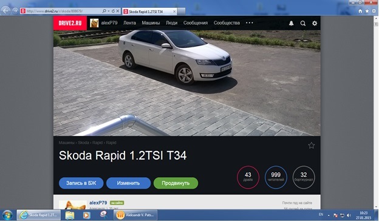Click the 43 драйв counter circle
This screenshot has height=222, width=379.
point(248,177)
